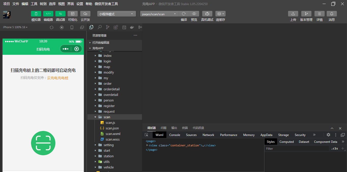
Task: Click the mini program close circle button
Action: point(76,49)
